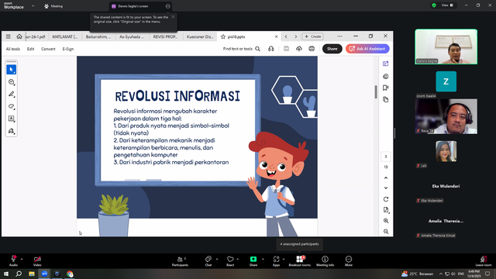
Task: Expand Zoom Workplace dropdown arrow
Action: coord(33,6)
